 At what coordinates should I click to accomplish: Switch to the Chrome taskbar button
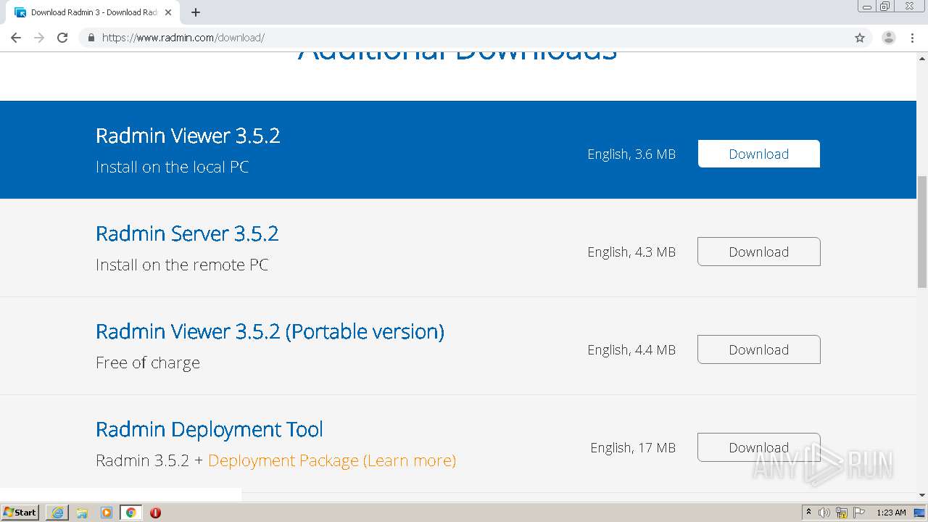click(131, 513)
